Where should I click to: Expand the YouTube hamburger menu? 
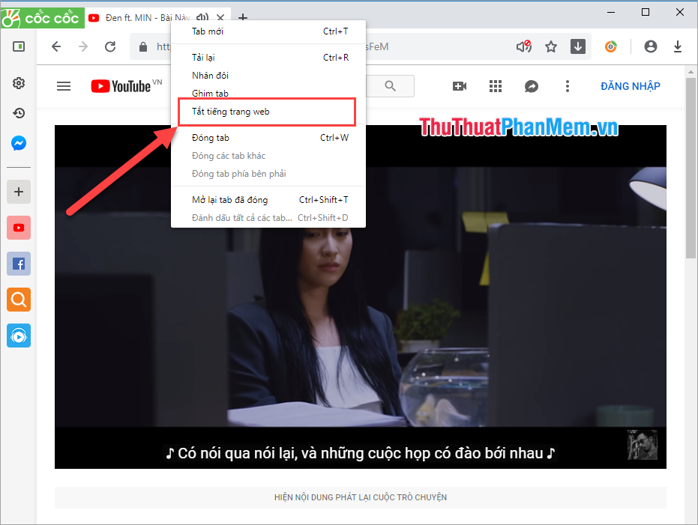(x=64, y=86)
